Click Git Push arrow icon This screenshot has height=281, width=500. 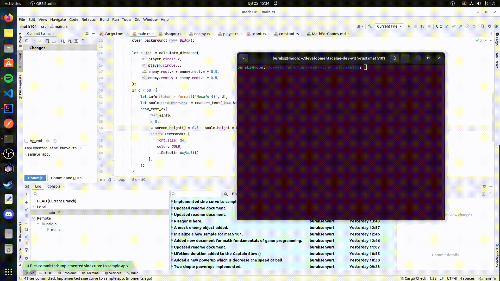click(x=460, y=26)
